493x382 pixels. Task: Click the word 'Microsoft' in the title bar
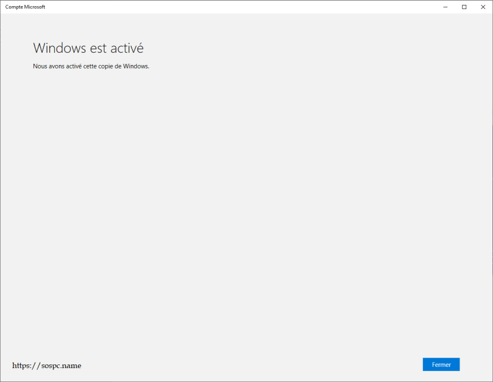point(34,7)
